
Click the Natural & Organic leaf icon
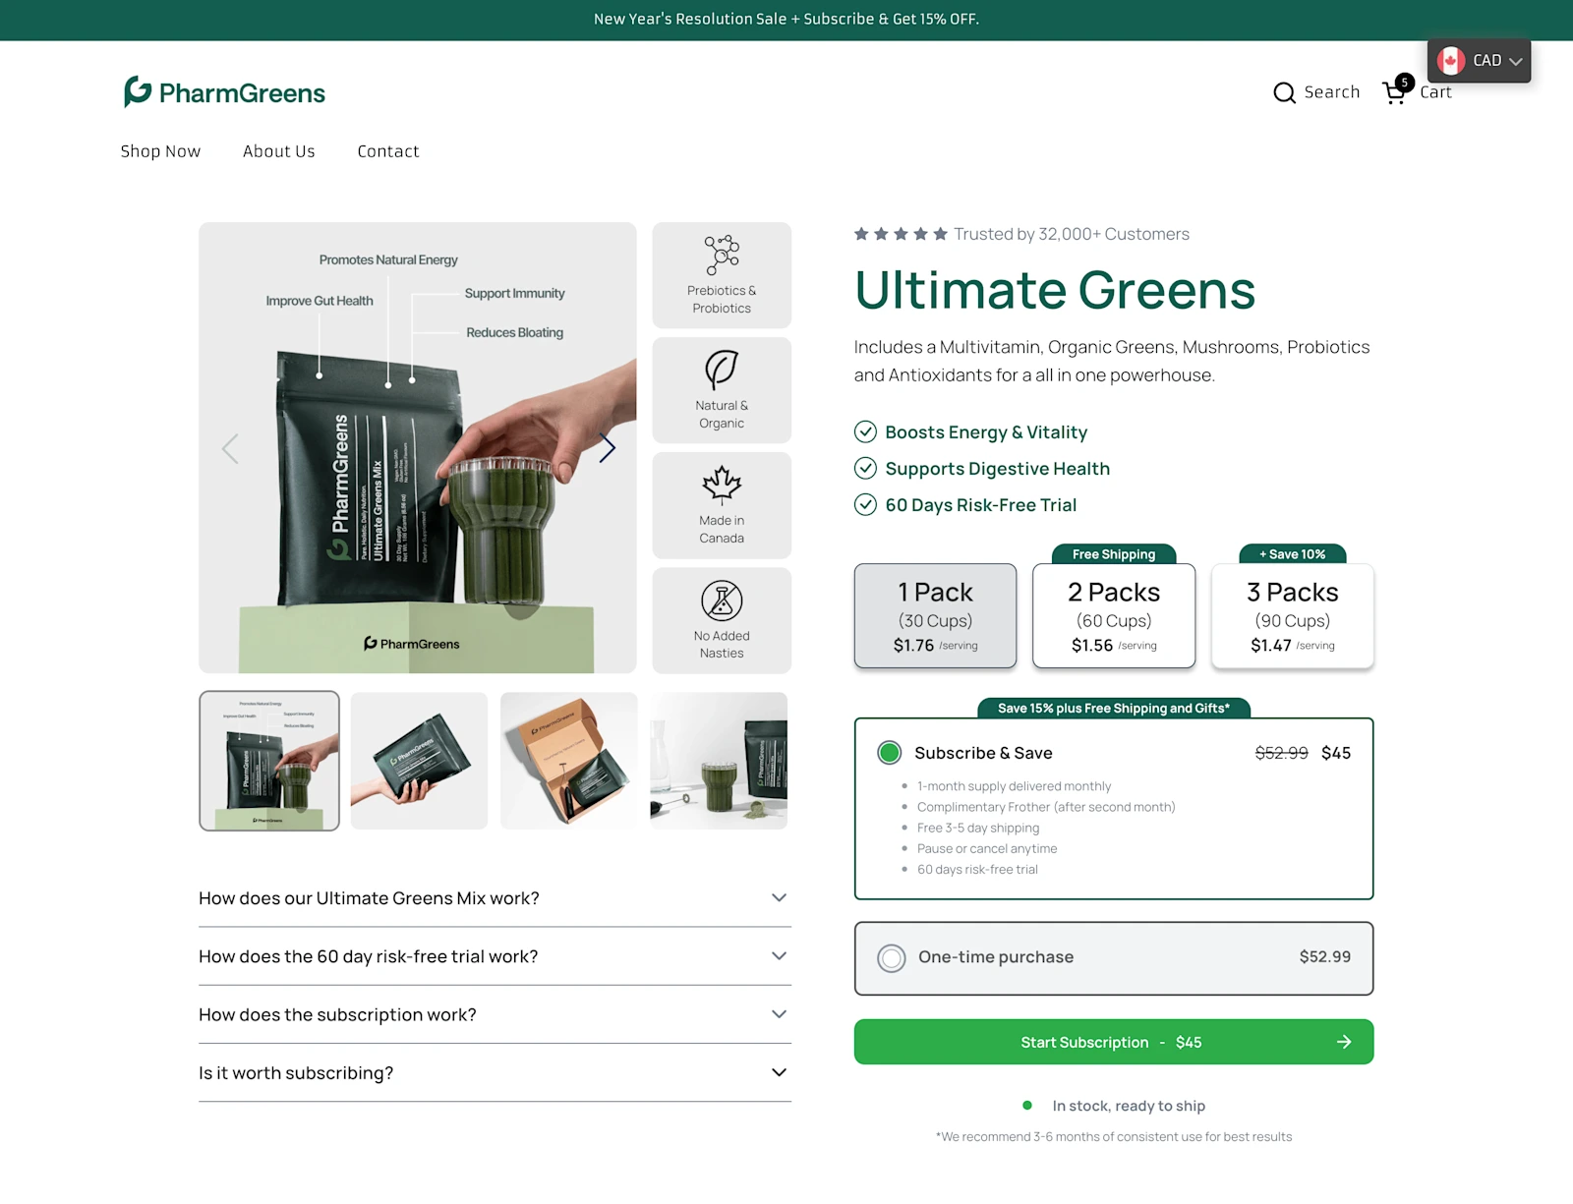click(722, 370)
